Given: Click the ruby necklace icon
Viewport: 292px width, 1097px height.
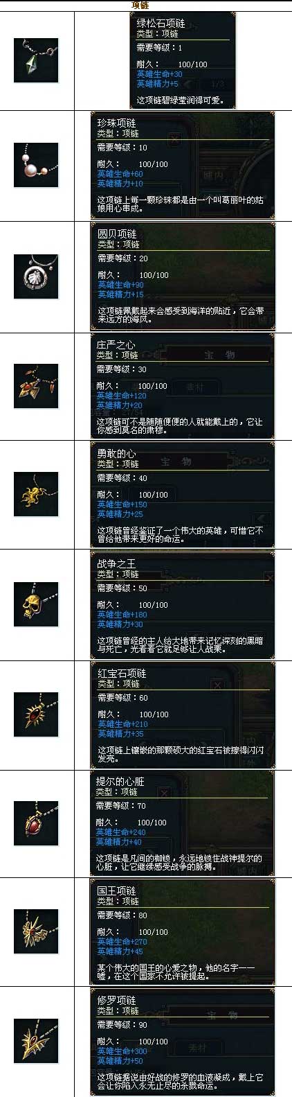Looking at the screenshot, I should pos(36,714).
